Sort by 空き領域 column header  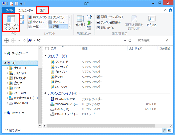[x=165, y=49]
